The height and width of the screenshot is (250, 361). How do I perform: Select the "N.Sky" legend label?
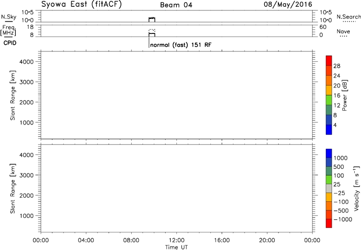tap(9, 17)
